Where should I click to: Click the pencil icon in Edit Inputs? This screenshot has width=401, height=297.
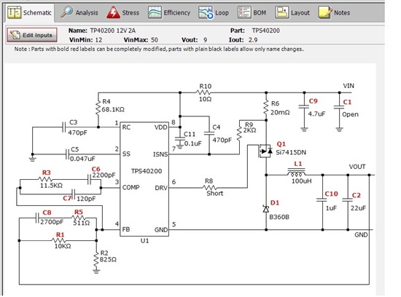tap(15, 35)
